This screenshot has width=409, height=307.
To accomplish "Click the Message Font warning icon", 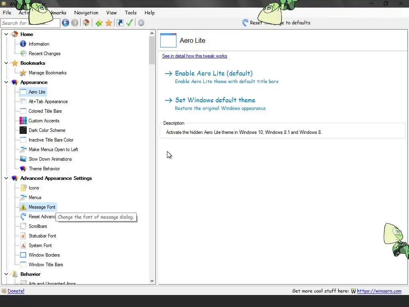I will point(23,207).
